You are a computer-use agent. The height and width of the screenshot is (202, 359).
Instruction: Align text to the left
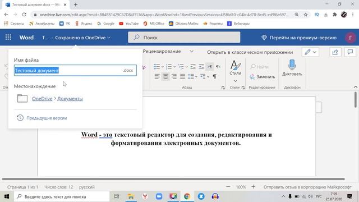click(157, 76)
